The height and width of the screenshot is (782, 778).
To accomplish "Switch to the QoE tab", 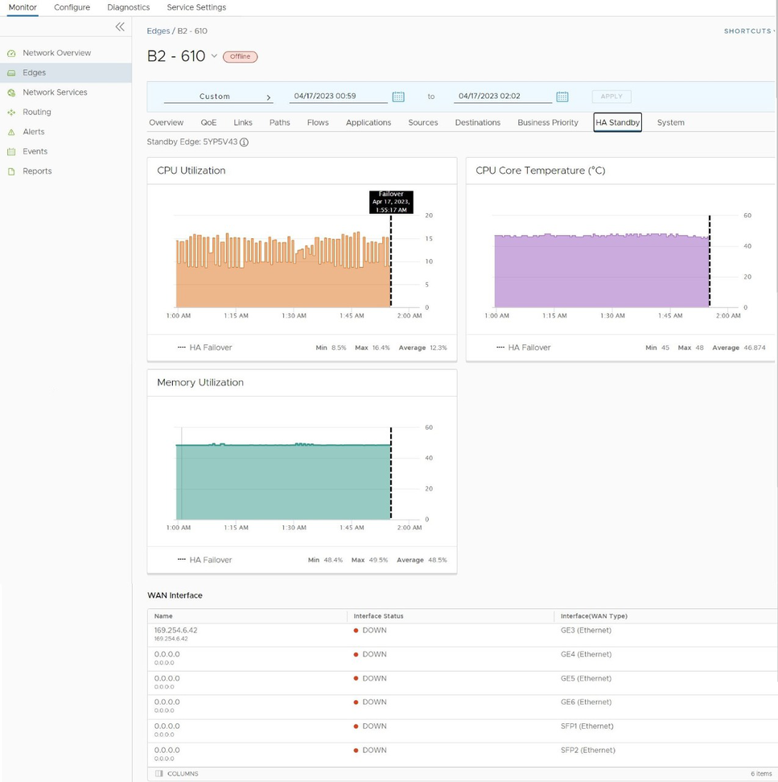I will pyautogui.click(x=208, y=122).
